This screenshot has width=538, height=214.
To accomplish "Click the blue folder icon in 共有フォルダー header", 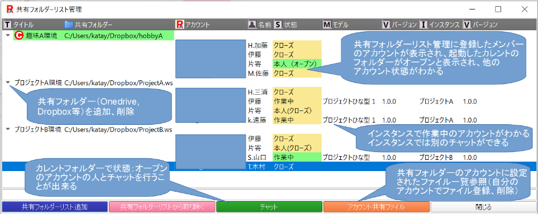I will (x=69, y=25).
